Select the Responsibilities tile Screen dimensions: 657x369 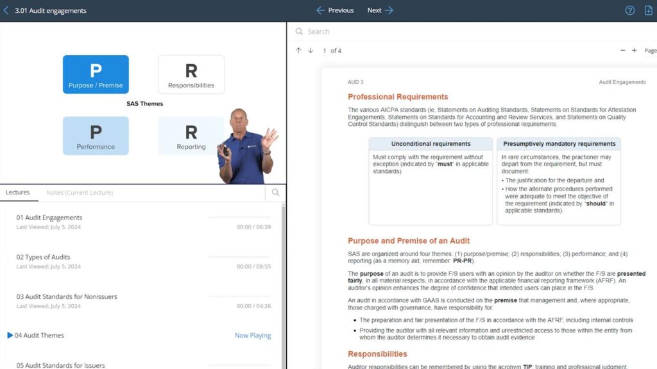point(191,74)
